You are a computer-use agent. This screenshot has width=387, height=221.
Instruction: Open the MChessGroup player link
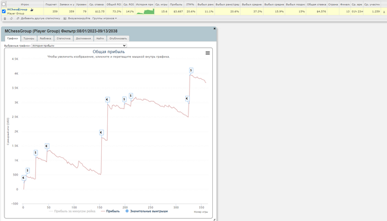[x=17, y=9]
